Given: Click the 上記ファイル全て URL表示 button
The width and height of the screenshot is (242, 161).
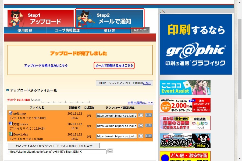Looking at the screenshot, I should coord(54,146).
